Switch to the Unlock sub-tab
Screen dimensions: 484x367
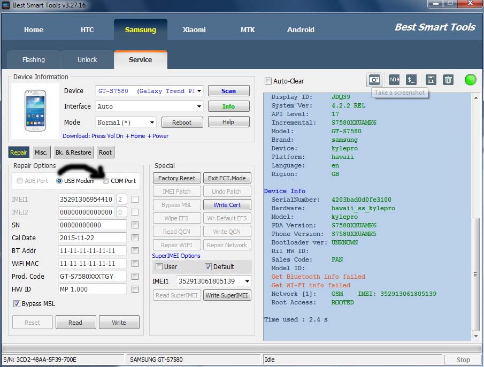pos(87,59)
